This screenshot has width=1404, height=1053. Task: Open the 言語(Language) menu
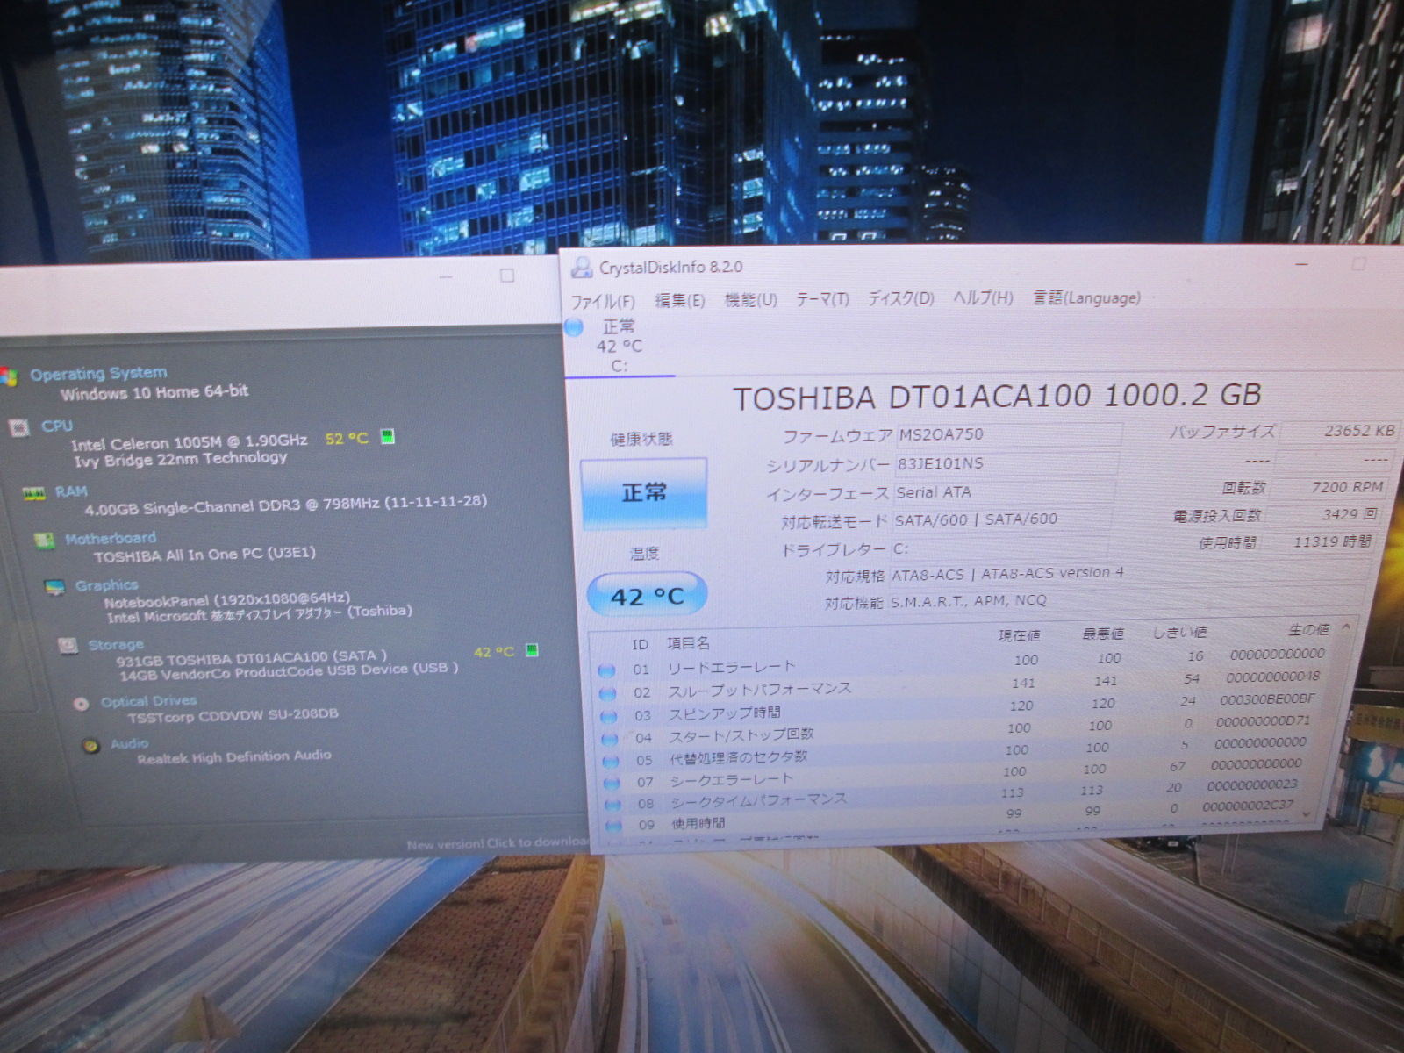point(1086,298)
